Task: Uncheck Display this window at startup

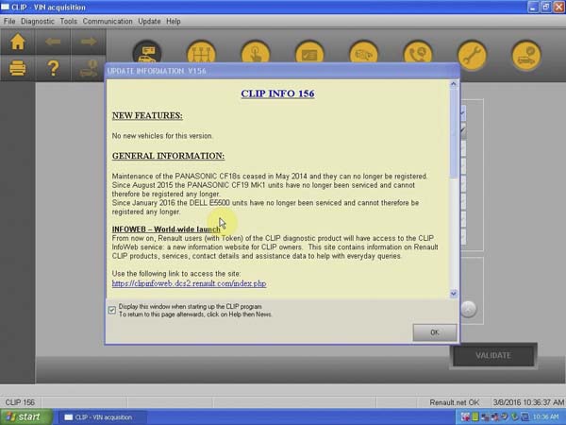Action: click(112, 310)
